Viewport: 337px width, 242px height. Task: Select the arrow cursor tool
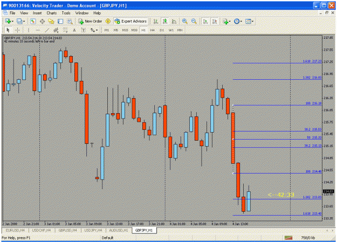tap(8, 30)
